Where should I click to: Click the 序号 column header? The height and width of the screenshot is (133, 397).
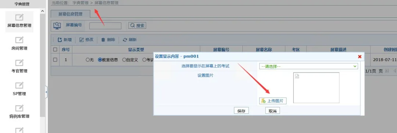[66, 50]
